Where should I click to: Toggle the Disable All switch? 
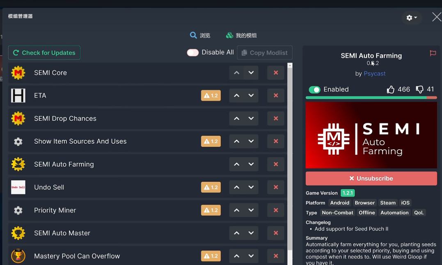coord(193,53)
